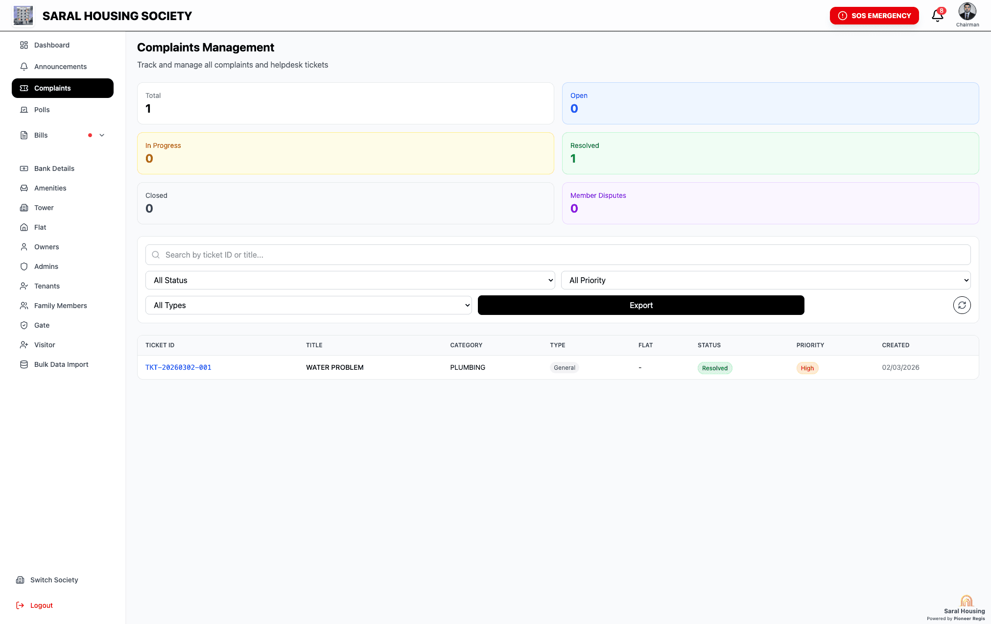Screen dimensions: 991x624
Task: Go to the Gate section
Action: point(42,325)
